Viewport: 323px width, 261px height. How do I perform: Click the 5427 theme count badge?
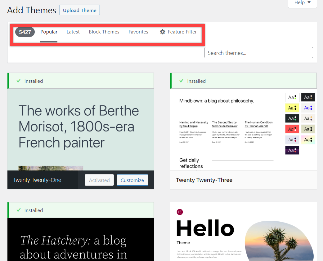pos(25,32)
